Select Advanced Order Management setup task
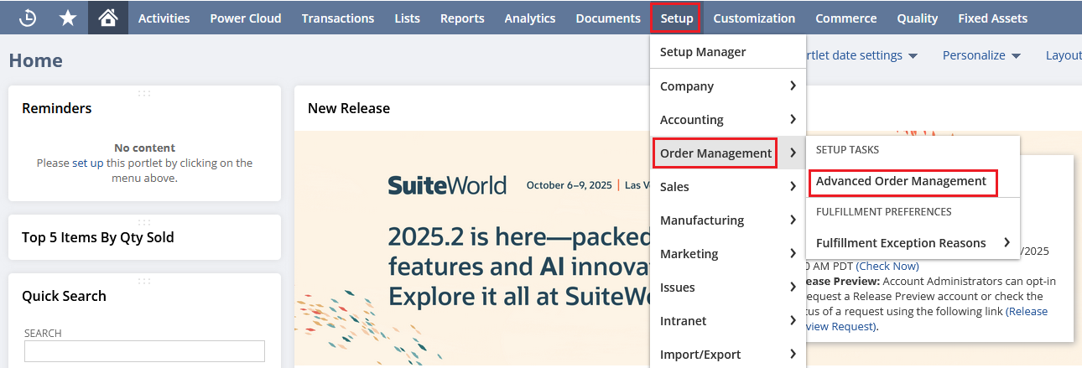Image resolution: width=1082 pixels, height=368 pixels. click(901, 181)
